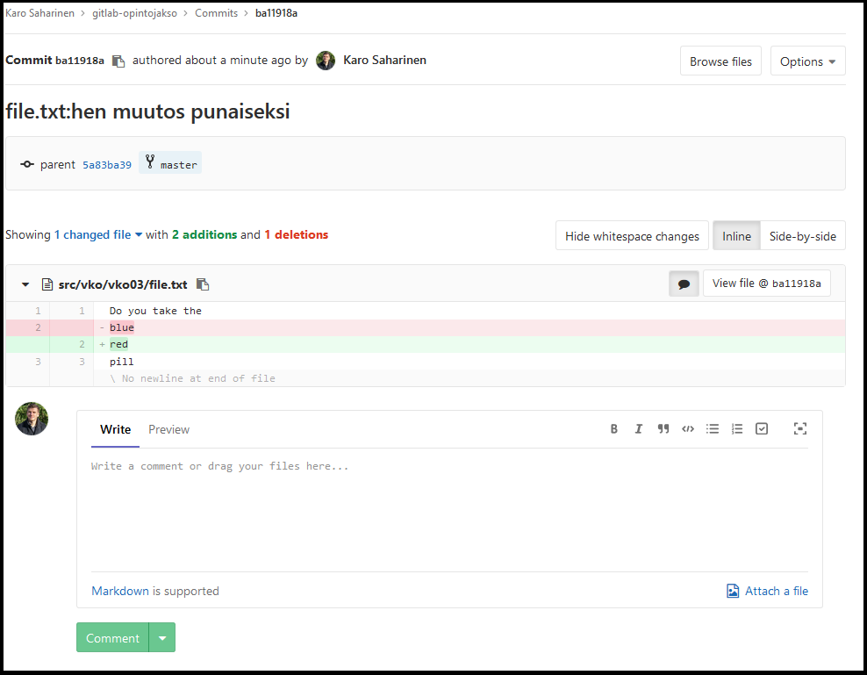The height and width of the screenshot is (675, 867).
Task: Switch to the Preview tab
Action: pyautogui.click(x=168, y=429)
